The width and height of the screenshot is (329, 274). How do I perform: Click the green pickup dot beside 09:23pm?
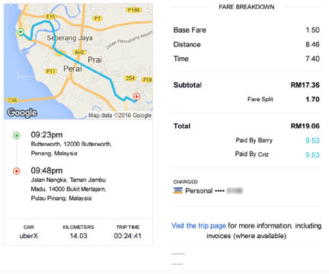pos(17,135)
